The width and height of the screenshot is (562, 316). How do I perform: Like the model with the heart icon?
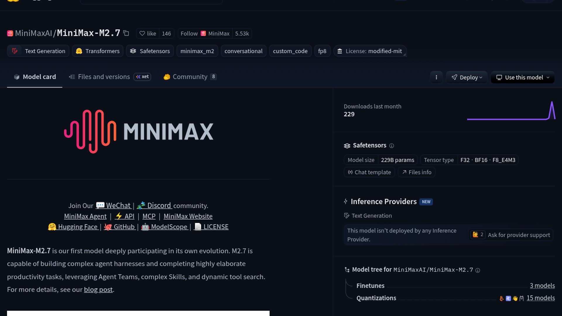(x=148, y=33)
